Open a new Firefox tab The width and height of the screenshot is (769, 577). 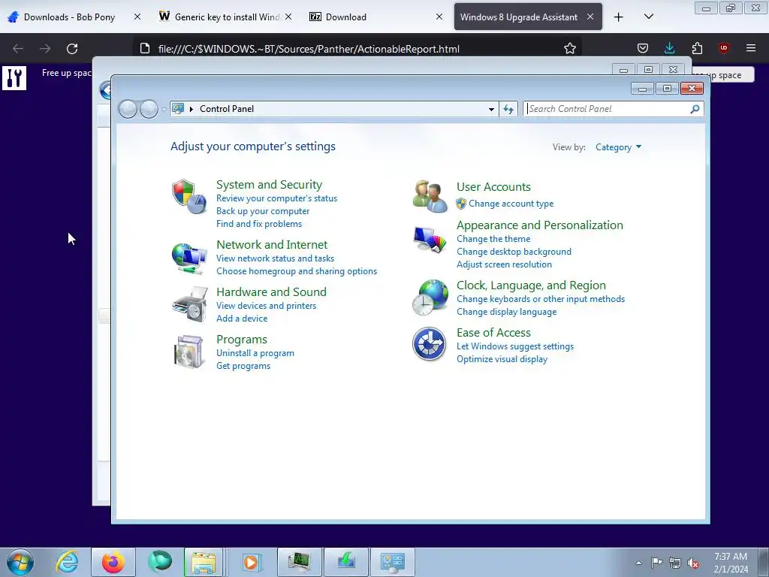pyautogui.click(x=619, y=17)
